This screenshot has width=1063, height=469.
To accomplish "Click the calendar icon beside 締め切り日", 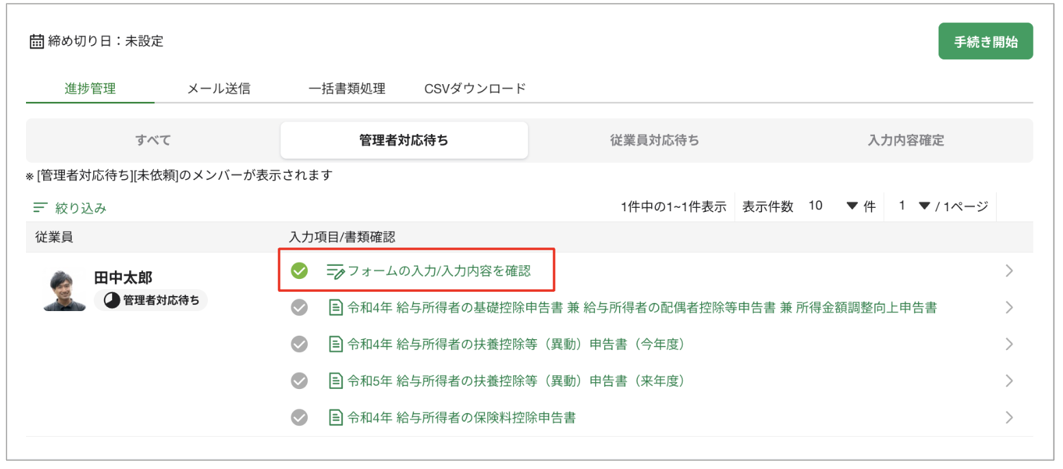I will tap(37, 42).
